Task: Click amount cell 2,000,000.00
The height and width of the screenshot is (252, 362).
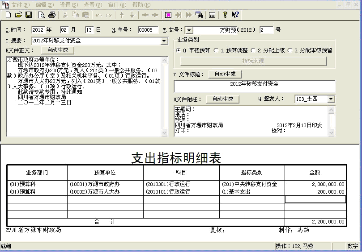Action: click(x=315, y=184)
